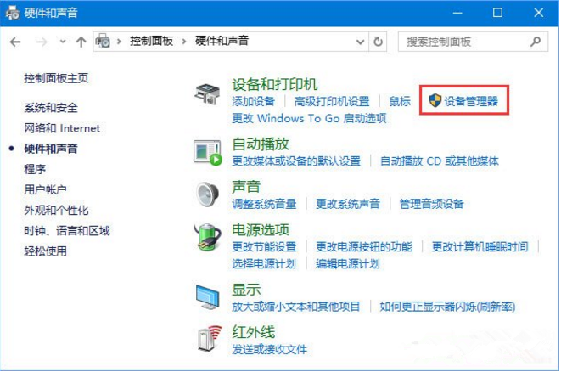Open 电源选项 heading
This screenshot has height=372, width=561.
pyautogui.click(x=261, y=229)
